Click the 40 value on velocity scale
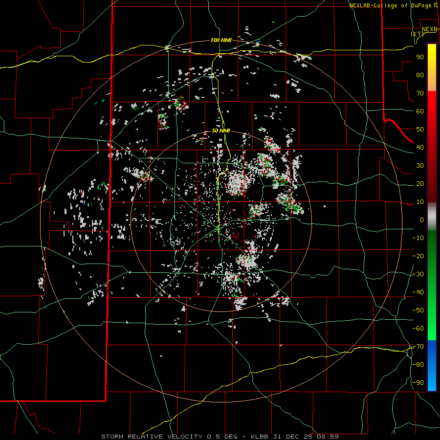This screenshot has height=440, width=440. tap(420, 148)
